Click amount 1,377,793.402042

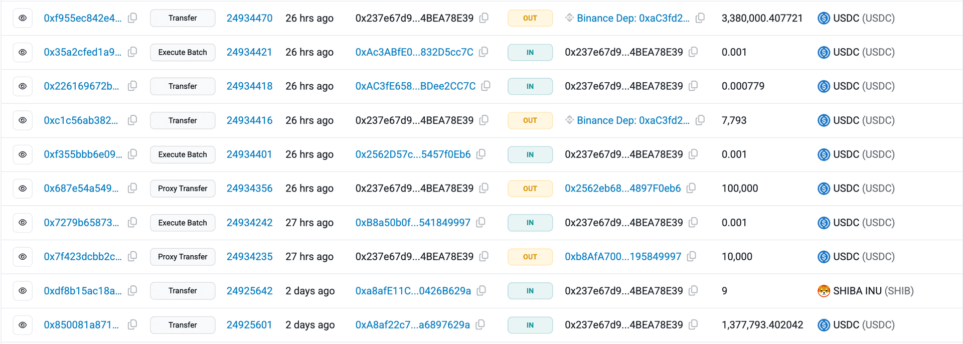(x=762, y=325)
